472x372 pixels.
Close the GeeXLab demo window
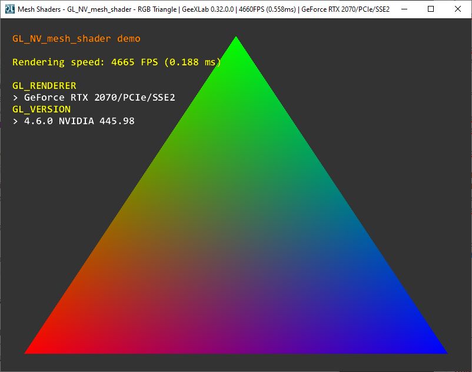pos(458,9)
